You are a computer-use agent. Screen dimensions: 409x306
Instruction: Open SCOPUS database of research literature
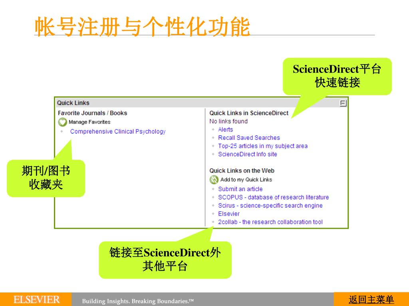point(273,197)
